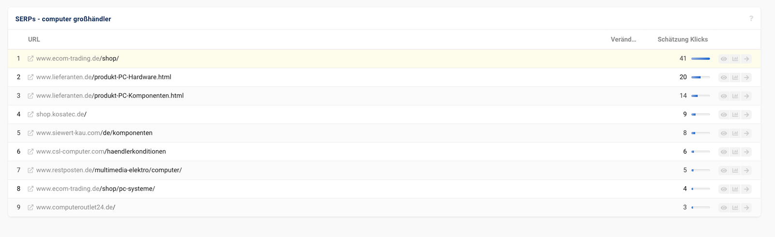The height and width of the screenshot is (237, 775).
Task: Click chart icon for restposten.de row
Action: [x=735, y=170]
